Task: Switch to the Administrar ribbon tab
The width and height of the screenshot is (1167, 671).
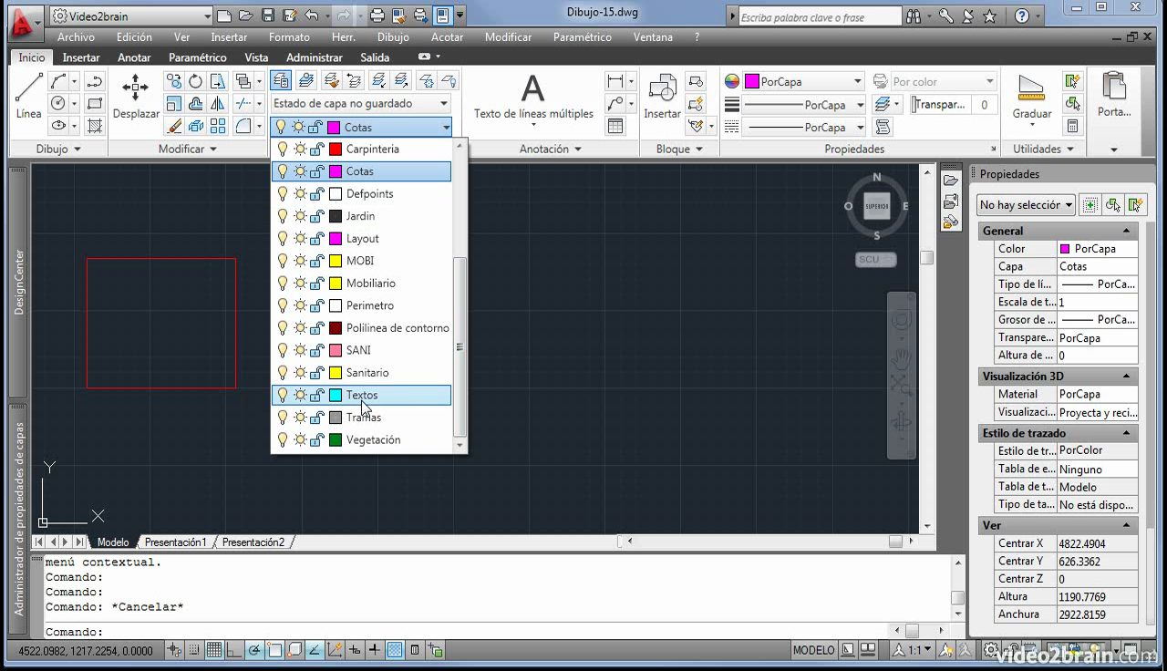Action: (315, 57)
